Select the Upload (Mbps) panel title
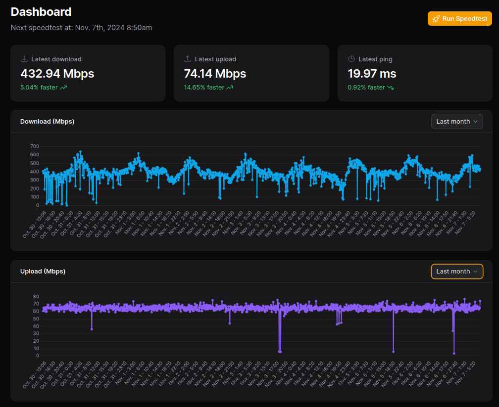Viewport: 499px width, 407px height. [x=43, y=271]
